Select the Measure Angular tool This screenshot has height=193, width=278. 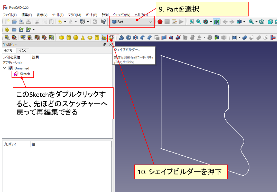click(14, 37)
